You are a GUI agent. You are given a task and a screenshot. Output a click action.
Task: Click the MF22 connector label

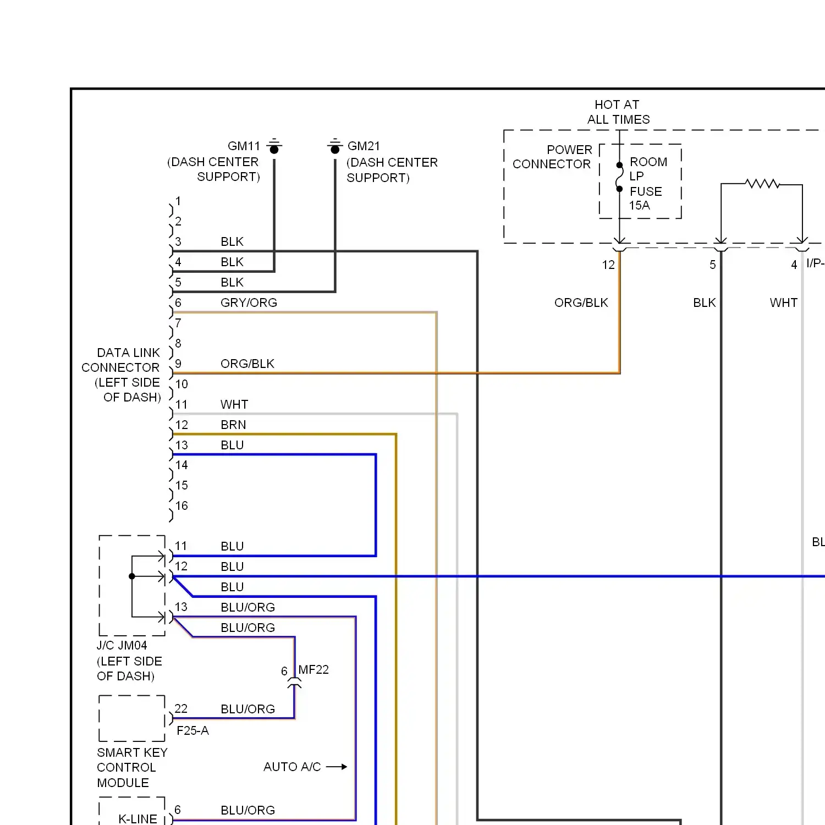[x=313, y=670]
